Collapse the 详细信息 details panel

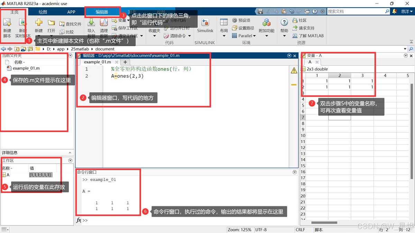tap(70, 152)
